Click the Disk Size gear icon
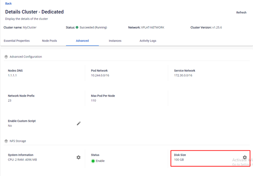The image size is (253, 176). click(244, 157)
